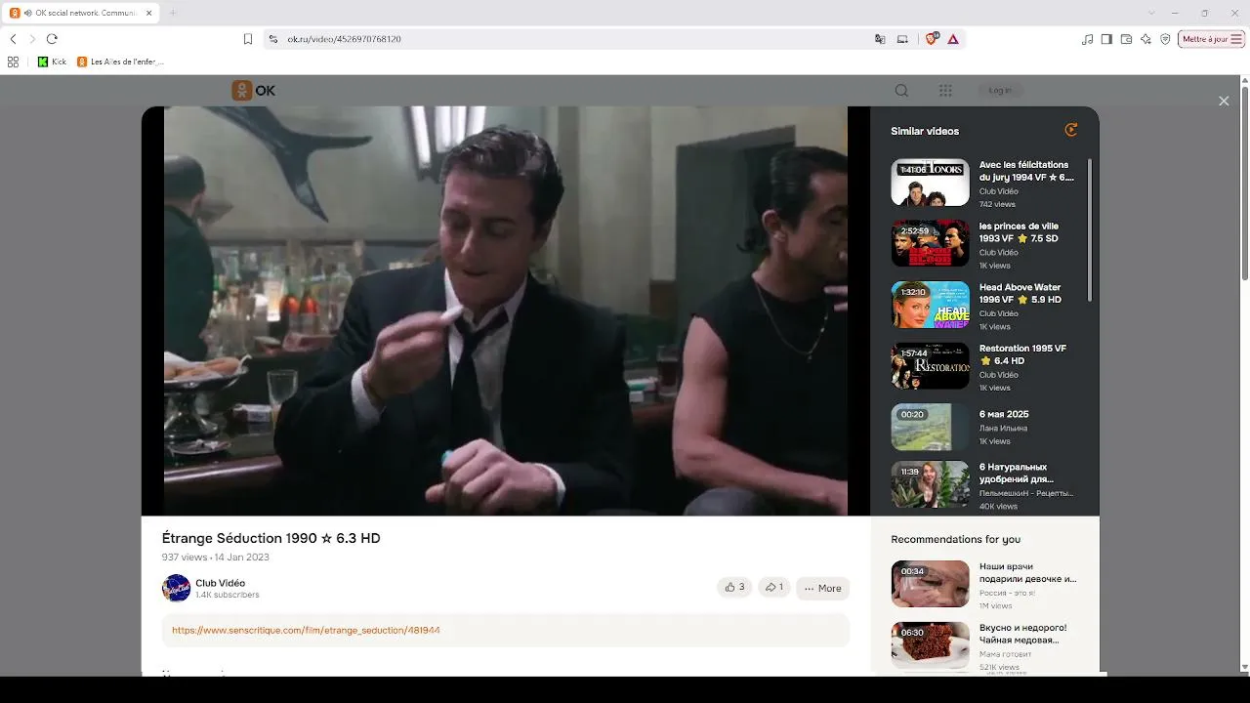1250x703 pixels.
Task: Select Restoration 1995 VF video title
Action: (1022, 354)
